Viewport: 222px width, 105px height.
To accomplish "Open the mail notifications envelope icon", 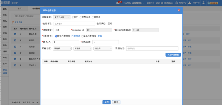I will coord(118,3).
